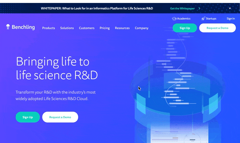Expand the Resources menu
The image size is (240, 143).
(x=122, y=28)
